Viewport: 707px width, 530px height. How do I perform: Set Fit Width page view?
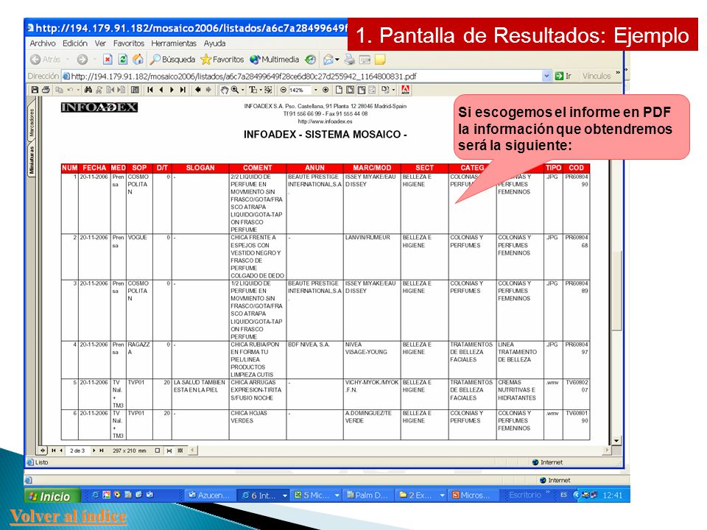361,90
